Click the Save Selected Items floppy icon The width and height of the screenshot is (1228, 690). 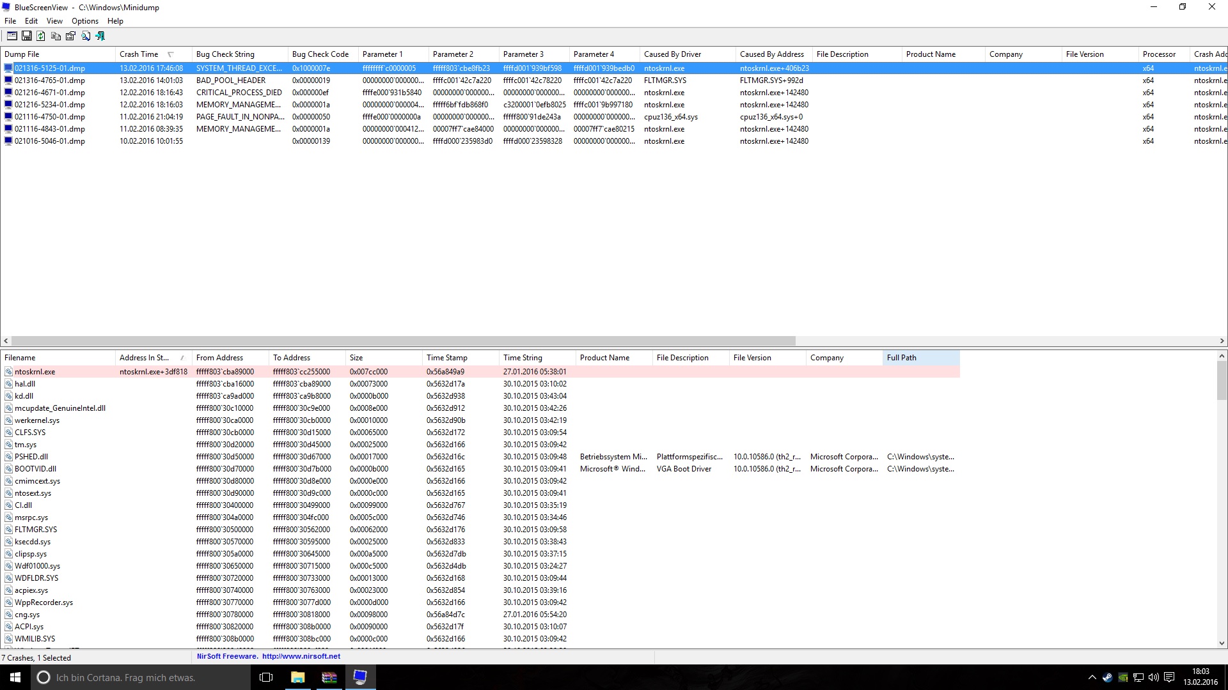[27, 36]
